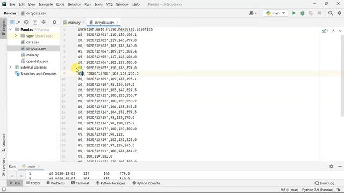344x193 pixels.
Task: Open the Help menu
Action: click(x=136, y=4)
